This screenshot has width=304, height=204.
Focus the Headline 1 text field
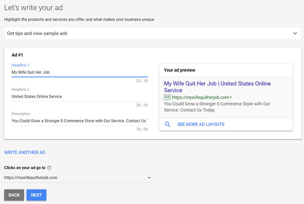79,72
